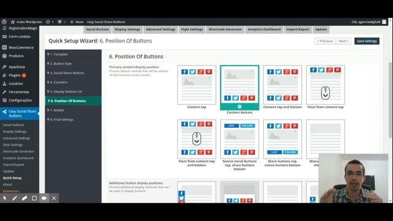Click the Previous wizard button
The width and height of the screenshot is (393, 221).
click(325, 41)
